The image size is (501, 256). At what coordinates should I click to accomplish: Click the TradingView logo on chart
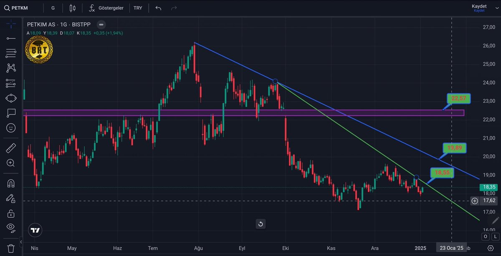point(35,230)
